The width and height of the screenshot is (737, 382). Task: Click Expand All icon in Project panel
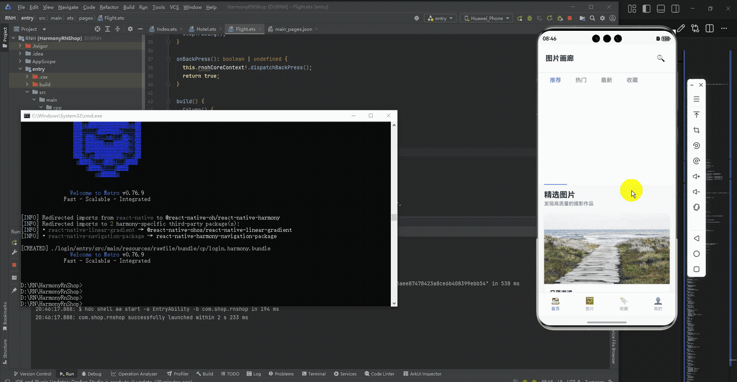108,29
